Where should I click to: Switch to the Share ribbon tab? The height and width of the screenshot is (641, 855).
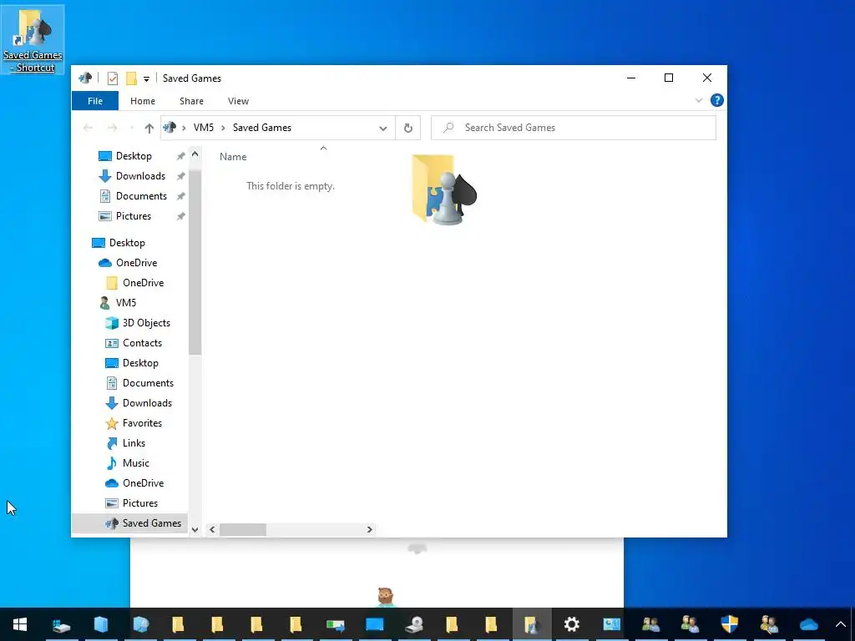(191, 101)
